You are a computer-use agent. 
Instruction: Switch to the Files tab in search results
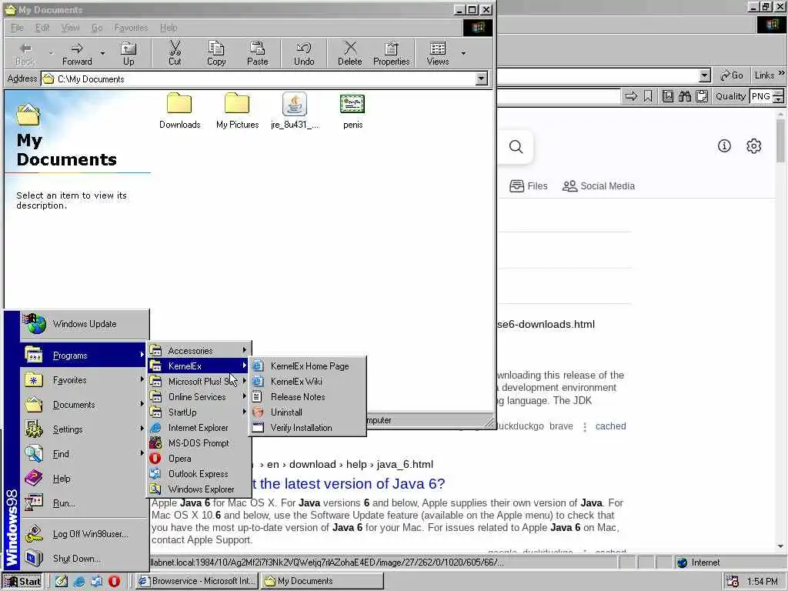click(528, 186)
